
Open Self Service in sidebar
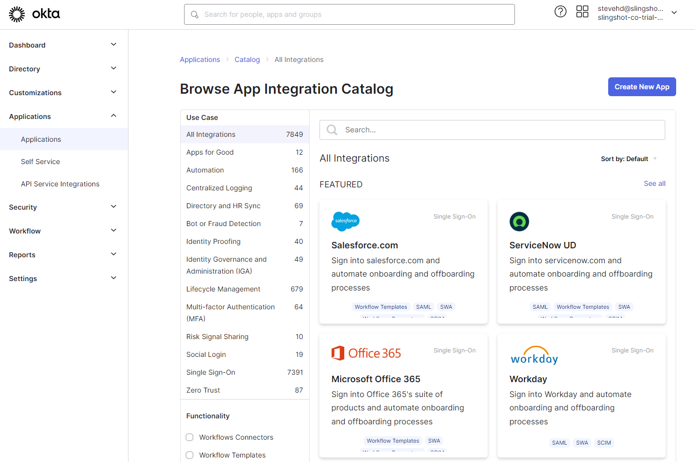coord(64,162)
